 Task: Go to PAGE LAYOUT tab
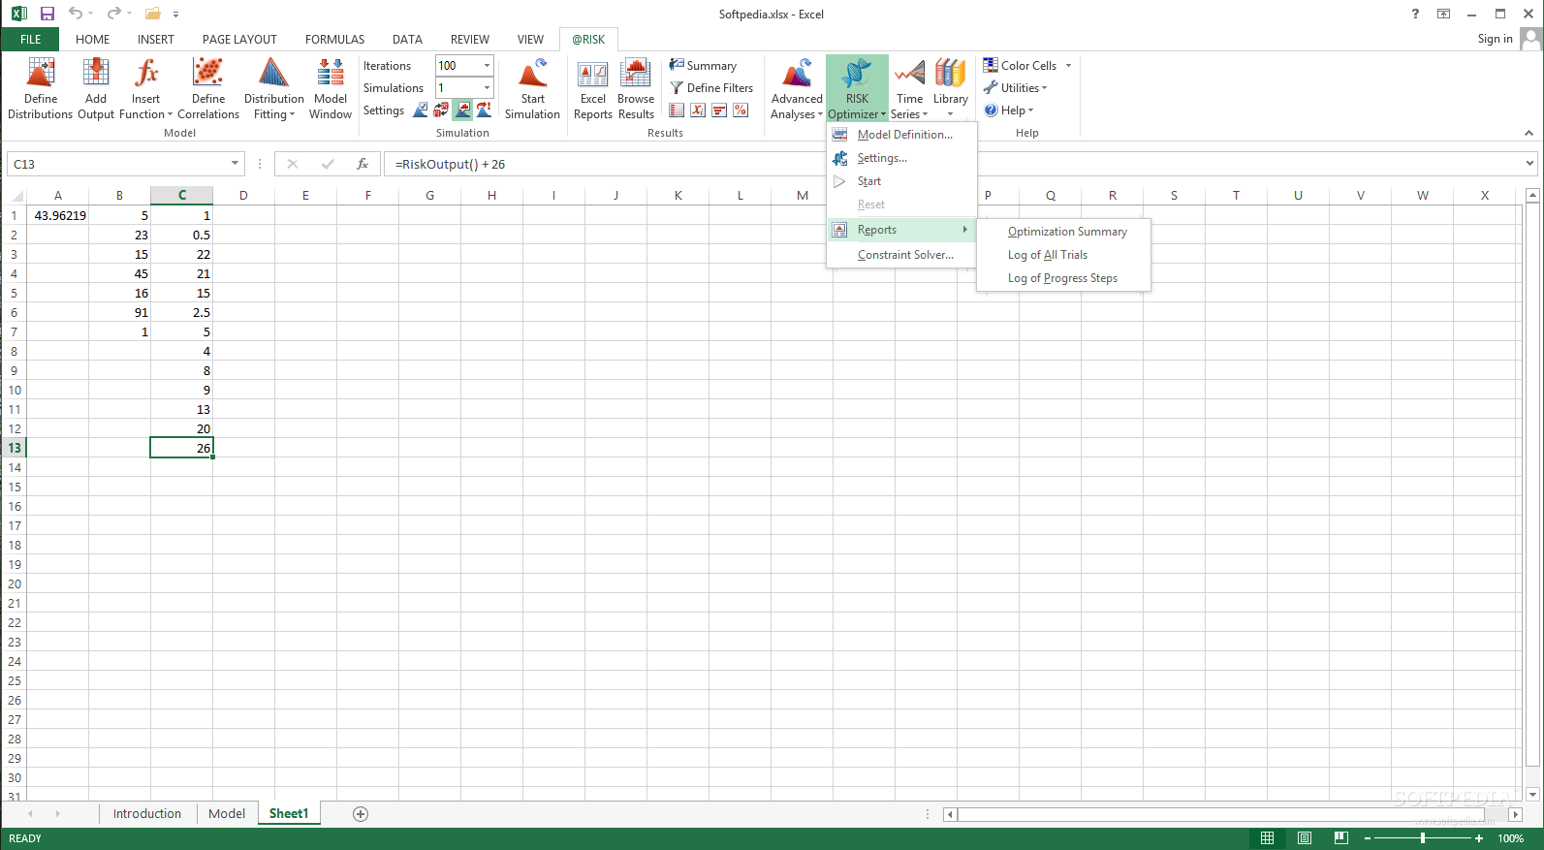(x=239, y=40)
